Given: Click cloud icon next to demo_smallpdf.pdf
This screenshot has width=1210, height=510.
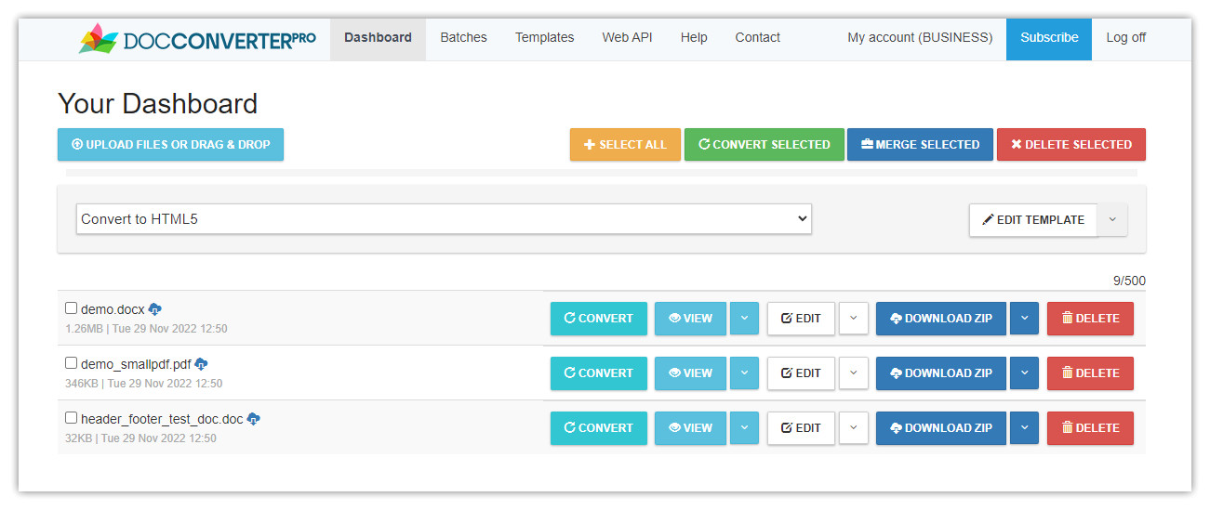Looking at the screenshot, I should 201,364.
